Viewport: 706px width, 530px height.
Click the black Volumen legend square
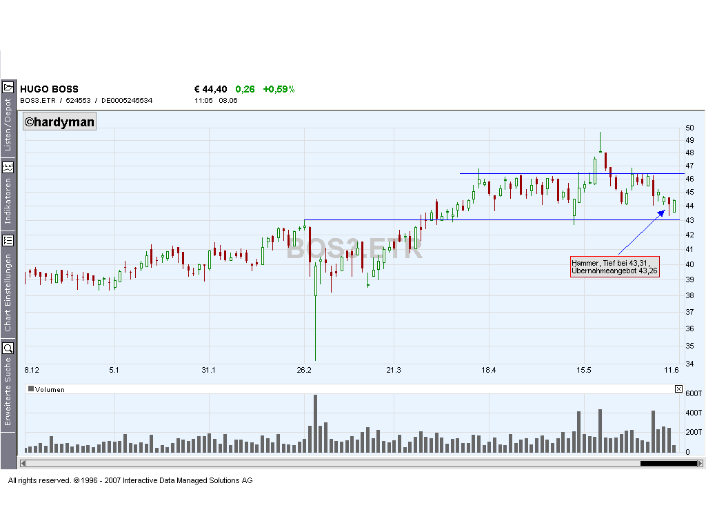pos(32,389)
